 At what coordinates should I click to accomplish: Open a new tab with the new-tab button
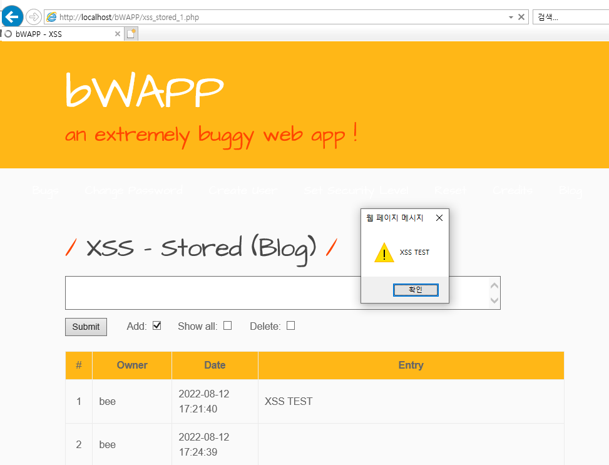(131, 34)
